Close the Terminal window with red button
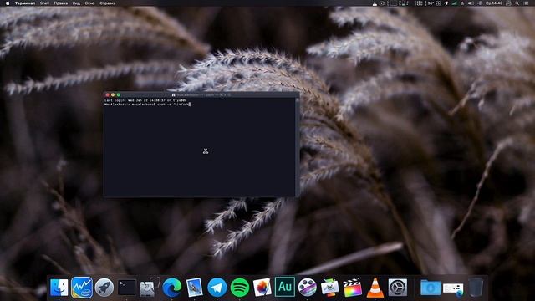Image resolution: width=535 pixels, height=301 pixels. [x=108, y=94]
